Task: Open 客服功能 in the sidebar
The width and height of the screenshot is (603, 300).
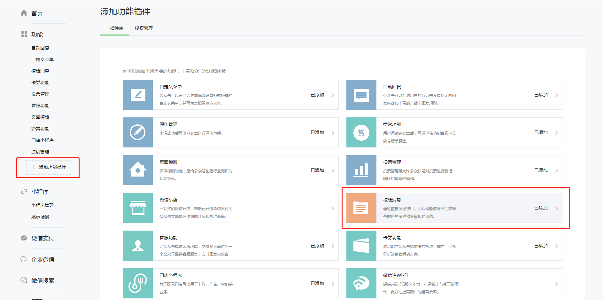Action: click(40, 106)
